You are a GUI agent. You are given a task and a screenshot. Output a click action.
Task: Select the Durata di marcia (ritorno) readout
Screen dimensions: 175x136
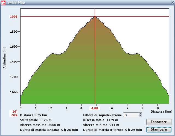coord(112,130)
